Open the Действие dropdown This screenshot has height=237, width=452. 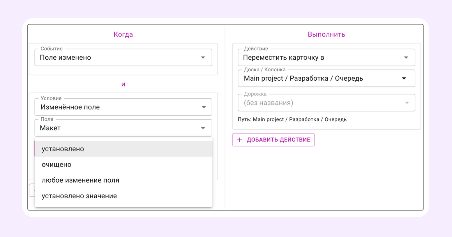tap(326, 57)
